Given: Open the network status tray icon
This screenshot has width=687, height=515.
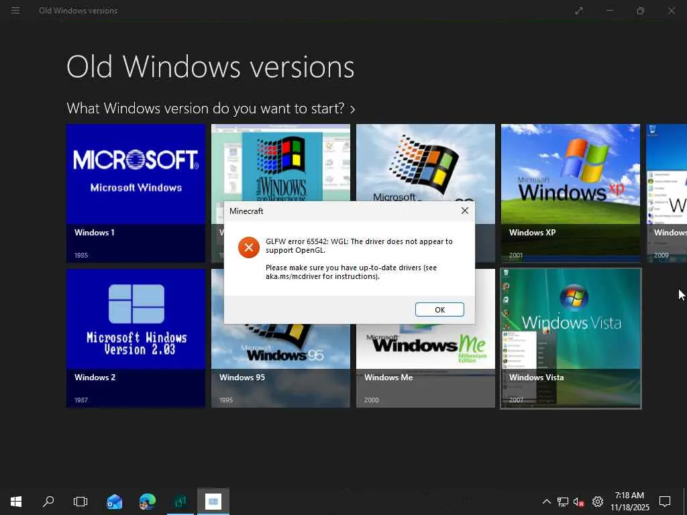Looking at the screenshot, I should click(x=563, y=502).
